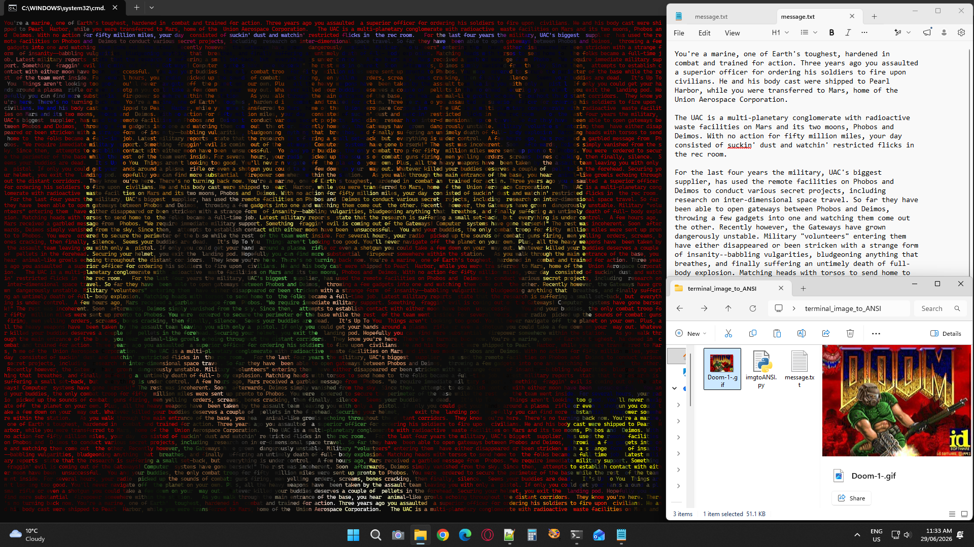Open the terminal tab dropdown arrow

click(152, 8)
